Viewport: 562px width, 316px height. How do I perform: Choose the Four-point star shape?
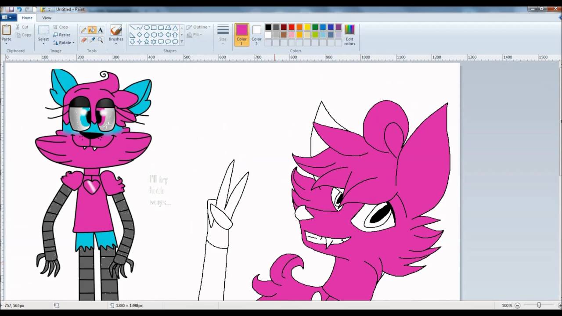139,42
